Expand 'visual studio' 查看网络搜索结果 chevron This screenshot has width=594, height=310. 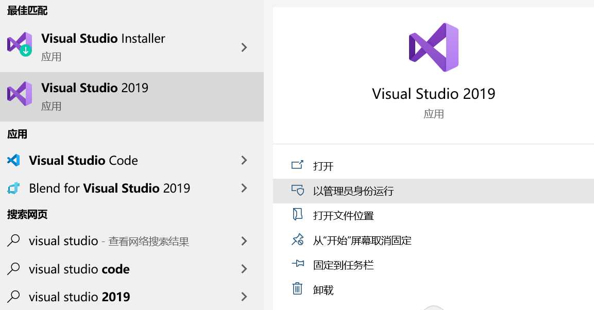[244, 240]
